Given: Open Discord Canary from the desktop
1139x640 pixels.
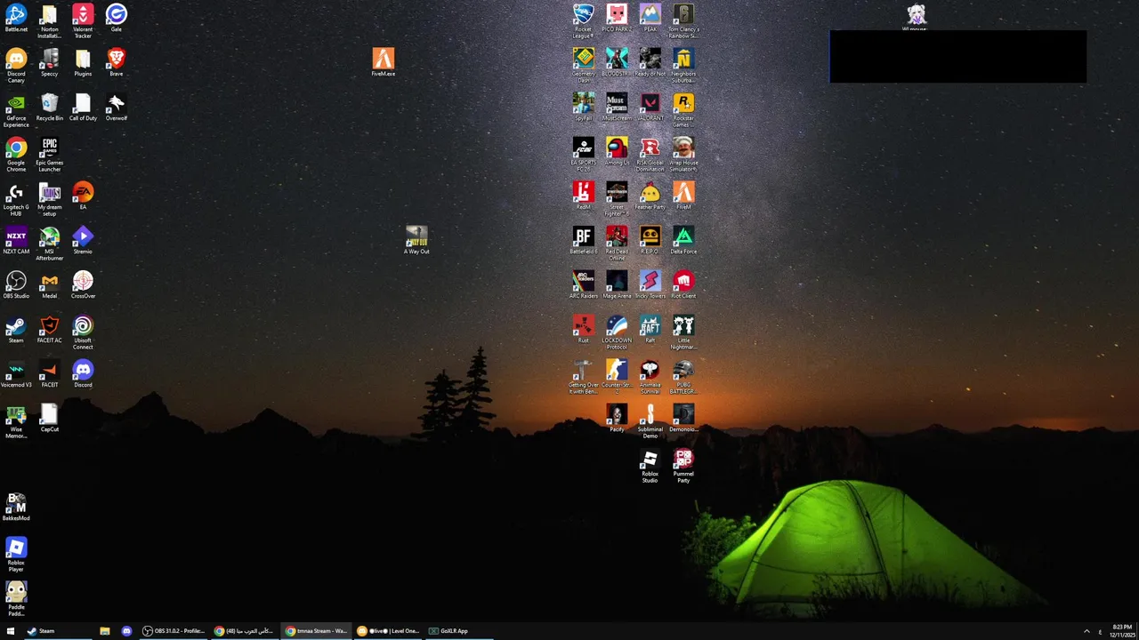Looking at the screenshot, I should coord(16,65).
